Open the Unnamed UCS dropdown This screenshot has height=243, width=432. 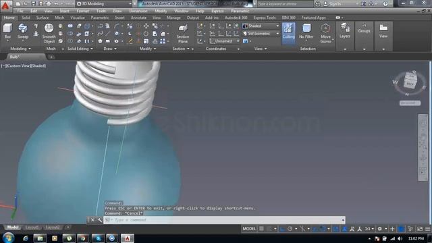tap(224, 41)
